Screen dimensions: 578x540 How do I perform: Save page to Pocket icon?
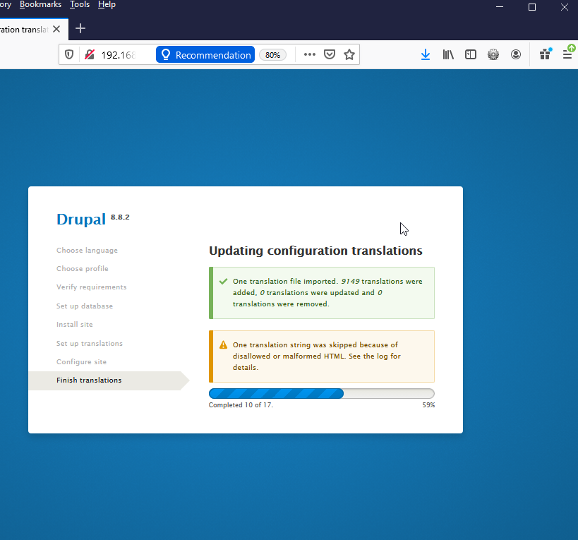[x=330, y=55]
